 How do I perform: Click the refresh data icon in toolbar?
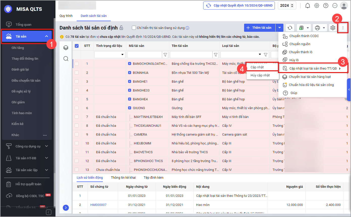290,28
